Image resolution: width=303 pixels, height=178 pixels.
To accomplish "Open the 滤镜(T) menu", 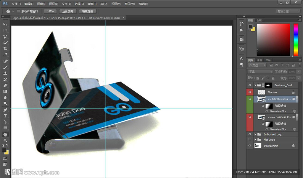I will [x=92, y=4].
